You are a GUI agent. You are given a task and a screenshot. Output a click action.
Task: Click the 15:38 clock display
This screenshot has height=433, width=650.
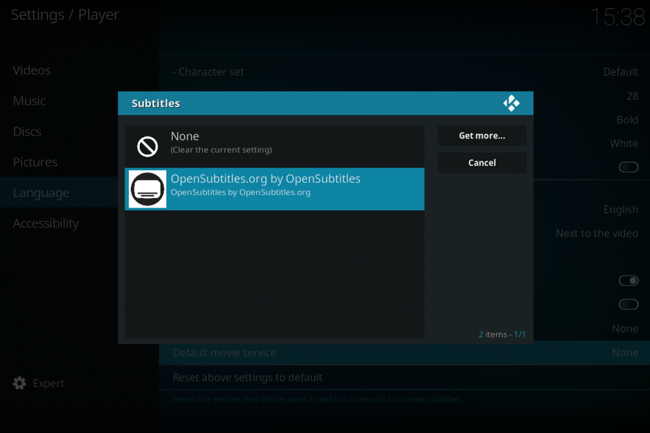click(x=617, y=17)
